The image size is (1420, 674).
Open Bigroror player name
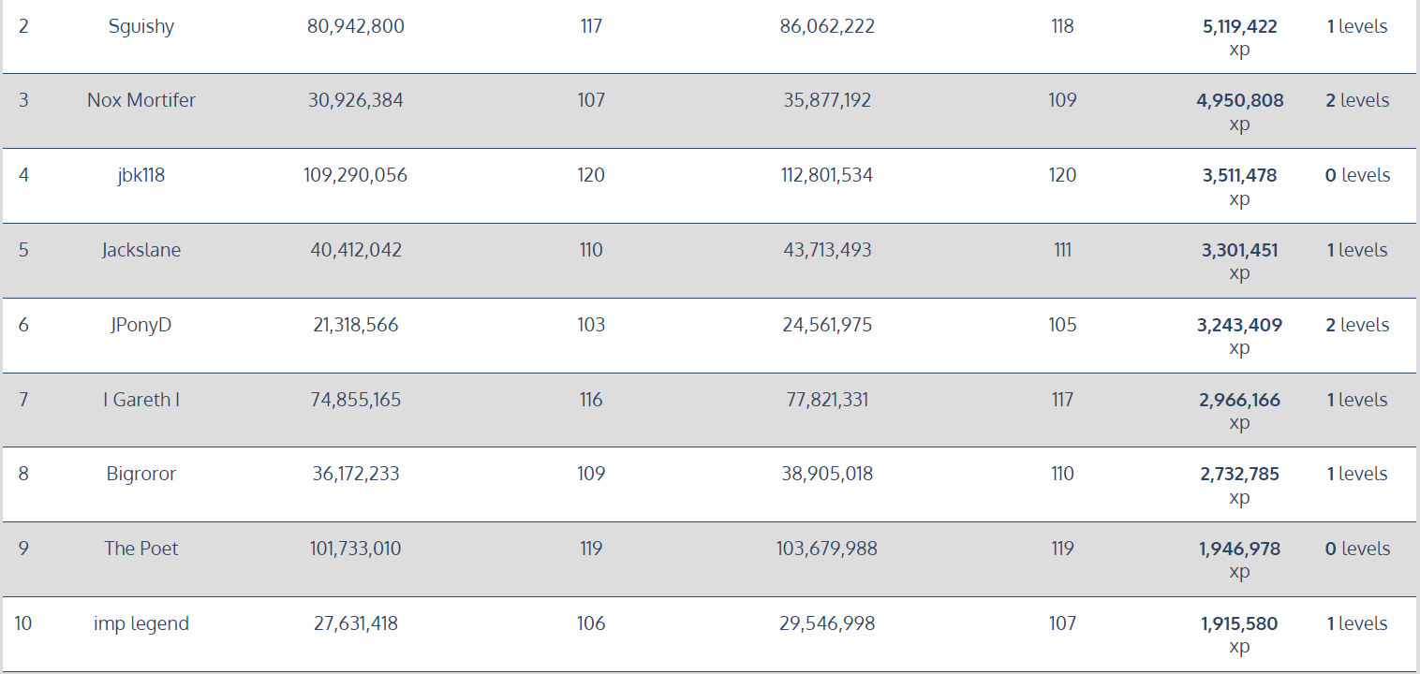[x=141, y=474]
